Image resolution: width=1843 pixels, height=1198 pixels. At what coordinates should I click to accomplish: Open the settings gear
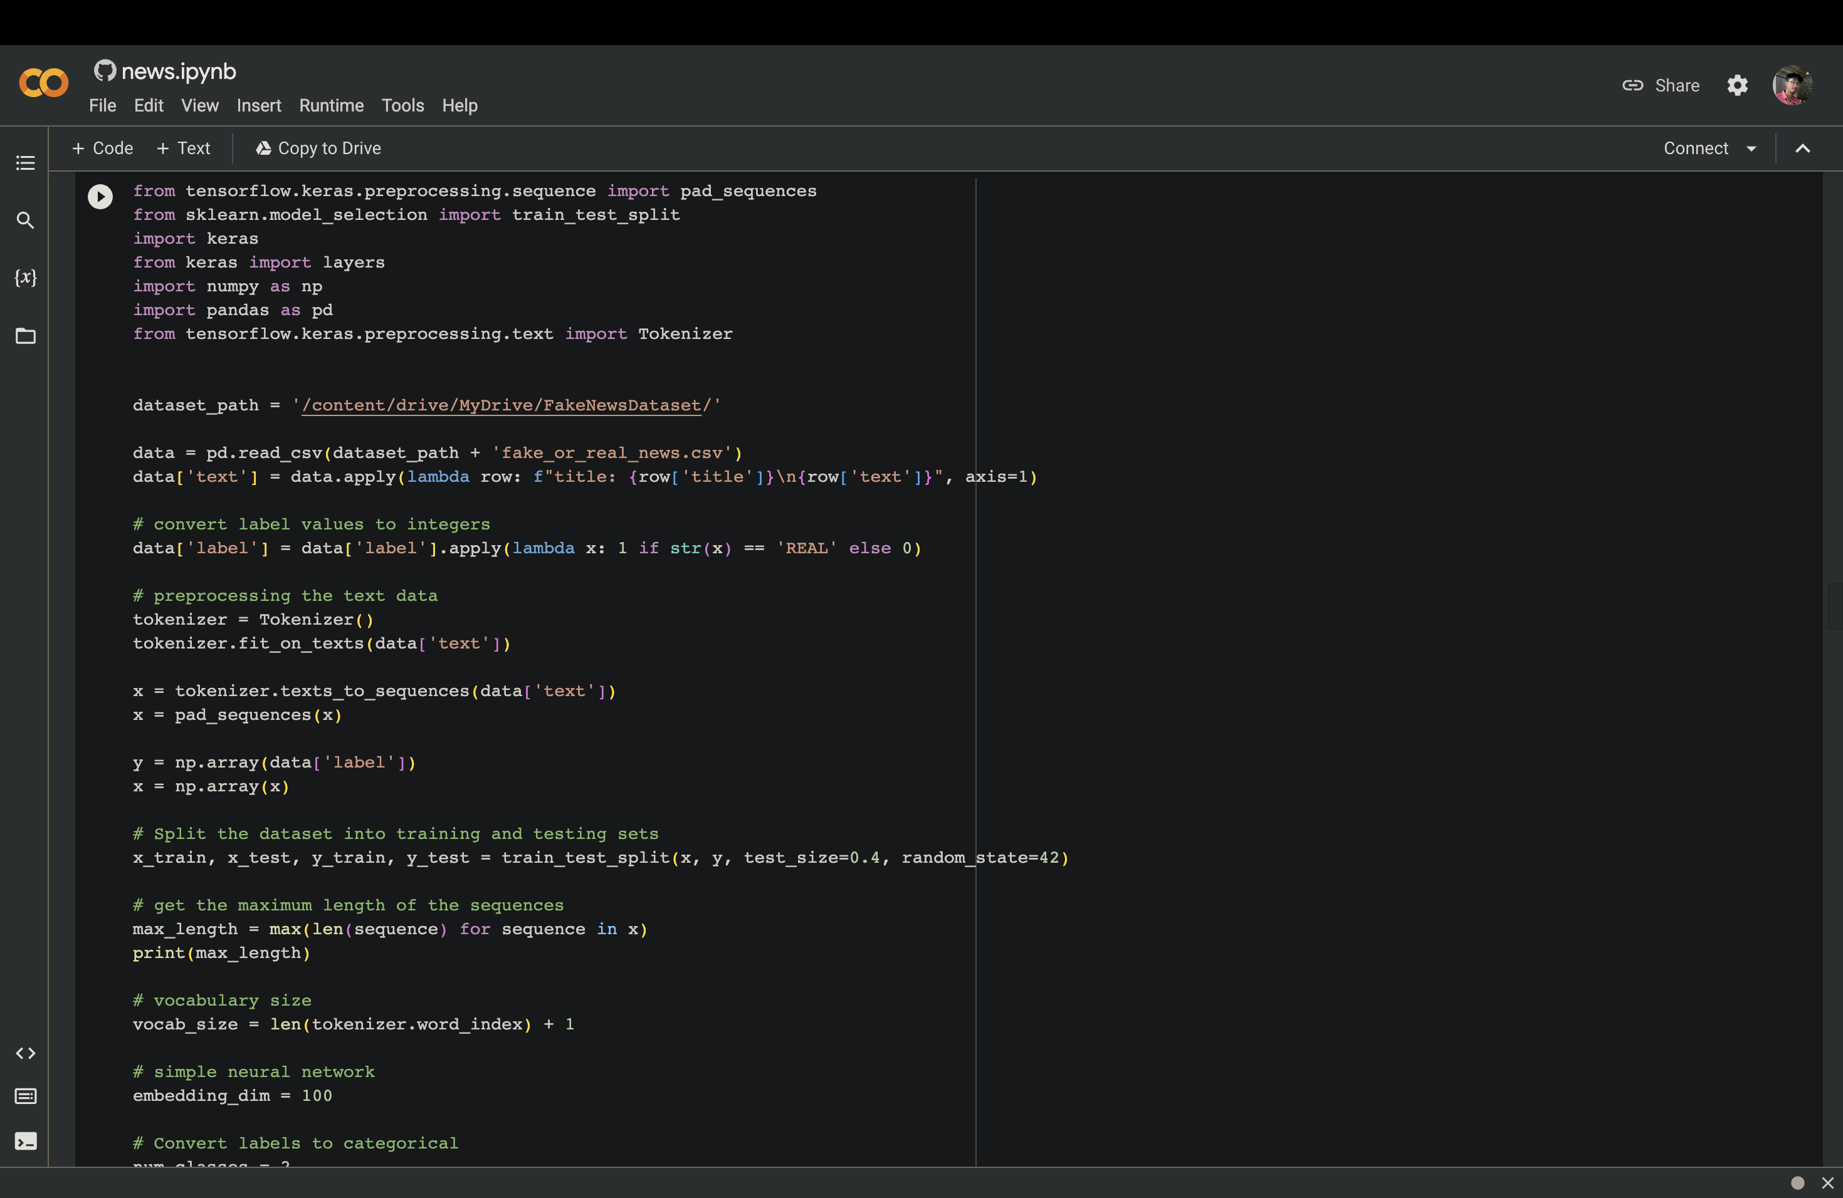[1738, 85]
